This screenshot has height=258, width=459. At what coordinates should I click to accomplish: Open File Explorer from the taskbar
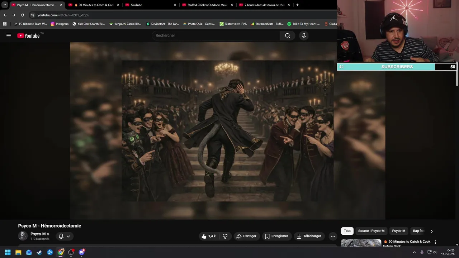pyautogui.click(x=18, y=252)
